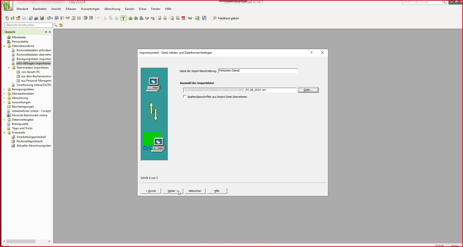The height and width of the screenshot is (247, 463).
Task: Click the orange reset arrow next to search
Action: click(61, 25)
